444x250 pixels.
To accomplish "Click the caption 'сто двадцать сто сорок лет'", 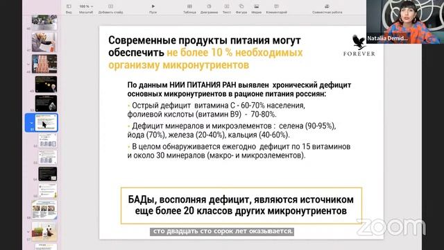I will [222, 231].
